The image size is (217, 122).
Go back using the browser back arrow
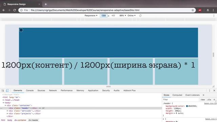4,10
